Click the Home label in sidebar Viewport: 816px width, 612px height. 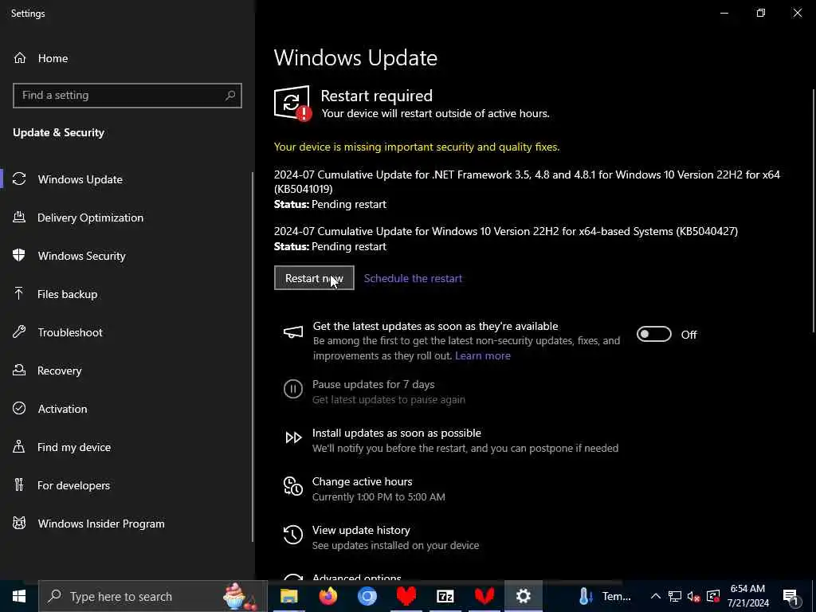[53, 58]
